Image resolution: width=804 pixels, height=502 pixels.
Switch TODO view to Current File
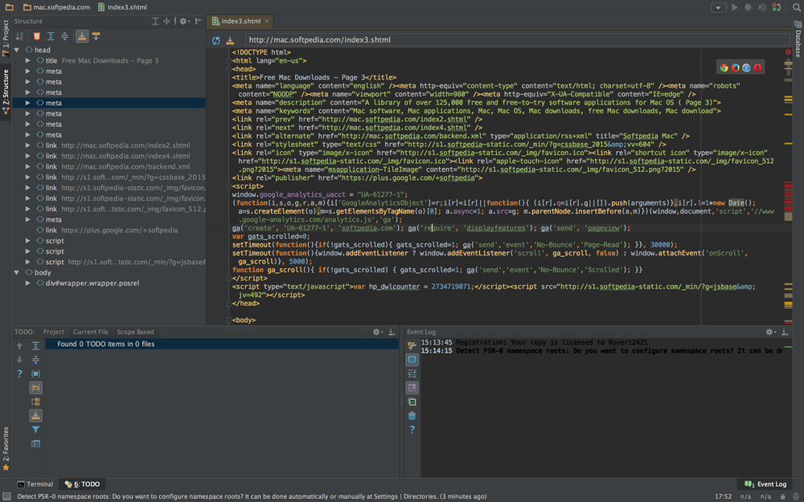point(91,332)
